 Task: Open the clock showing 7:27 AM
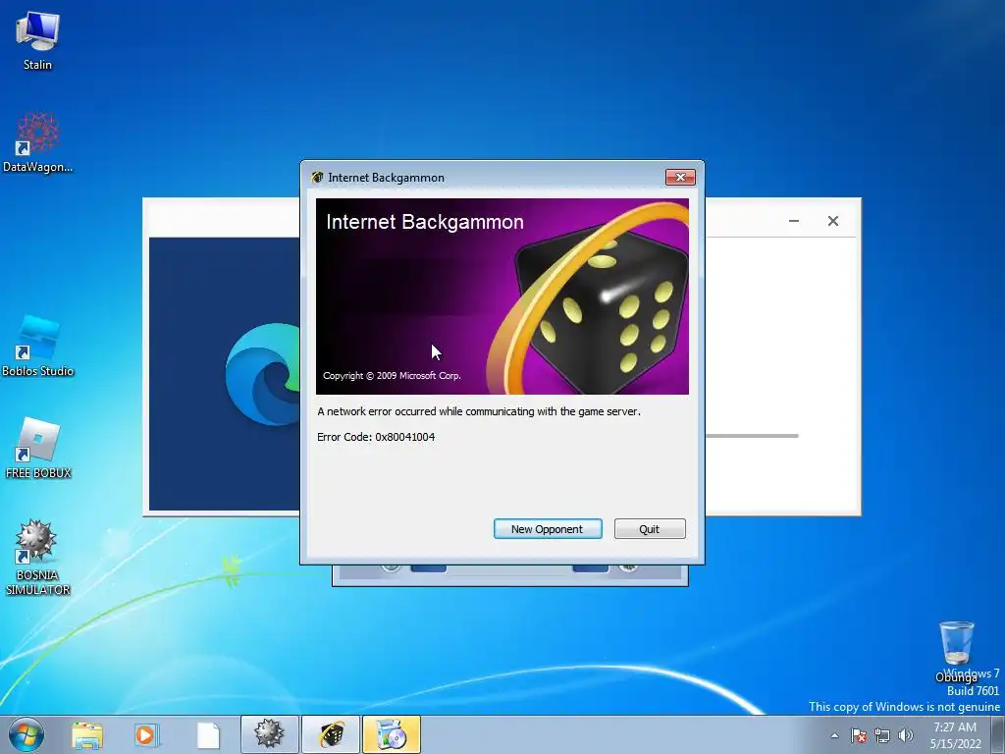coord(955,735)
